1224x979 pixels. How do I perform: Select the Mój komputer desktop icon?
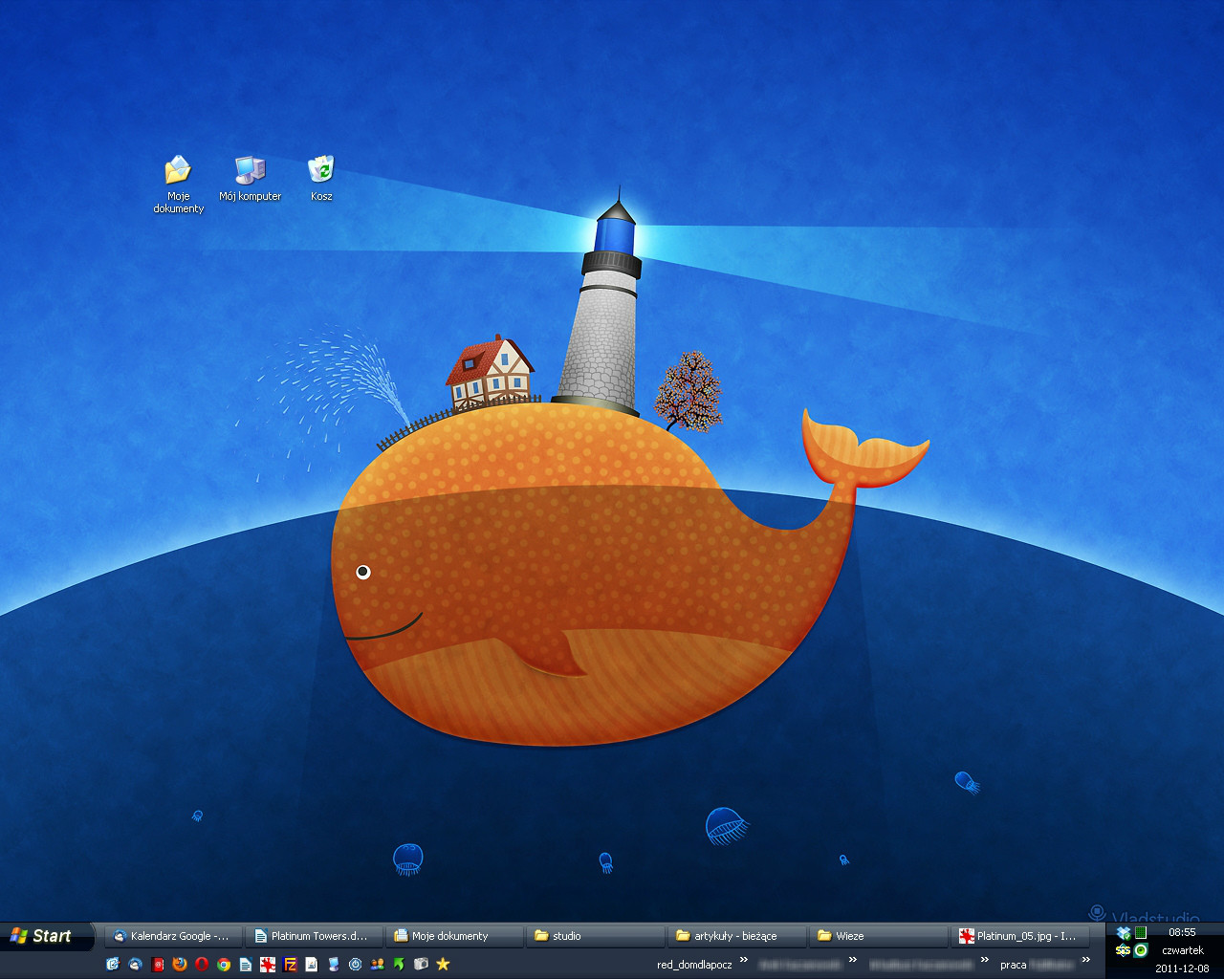click(250, 172)
